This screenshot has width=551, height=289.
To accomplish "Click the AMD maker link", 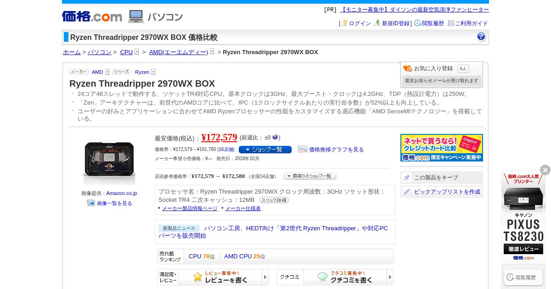I will coord(97,72).
